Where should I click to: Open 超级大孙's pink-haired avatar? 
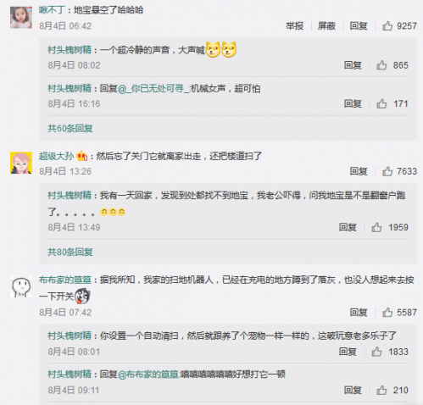click(x=21, y=163)
